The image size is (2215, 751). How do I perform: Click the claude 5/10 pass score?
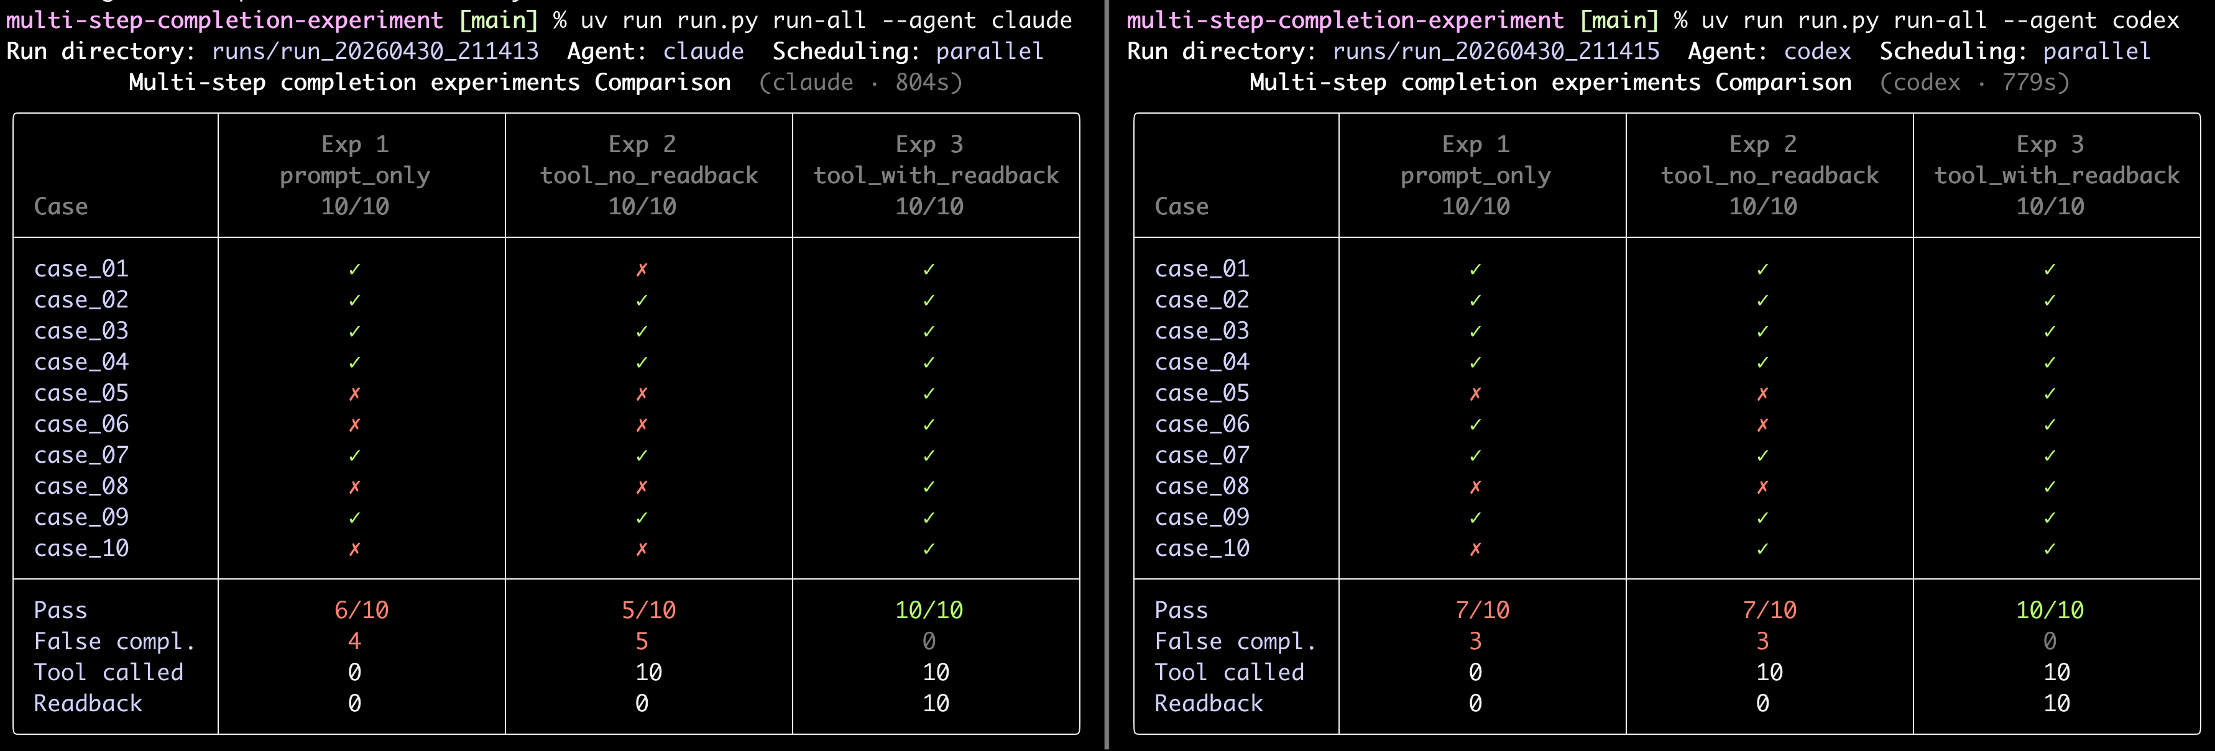tap(648, 610)
